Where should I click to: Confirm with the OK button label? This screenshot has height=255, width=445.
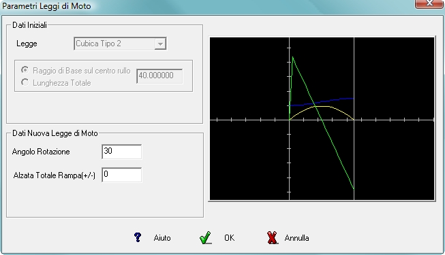click(229, 238)
